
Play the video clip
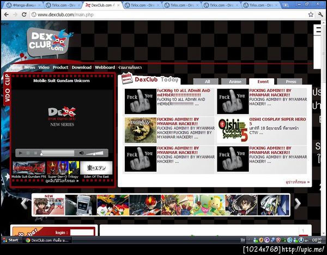(x=20, y=153)
